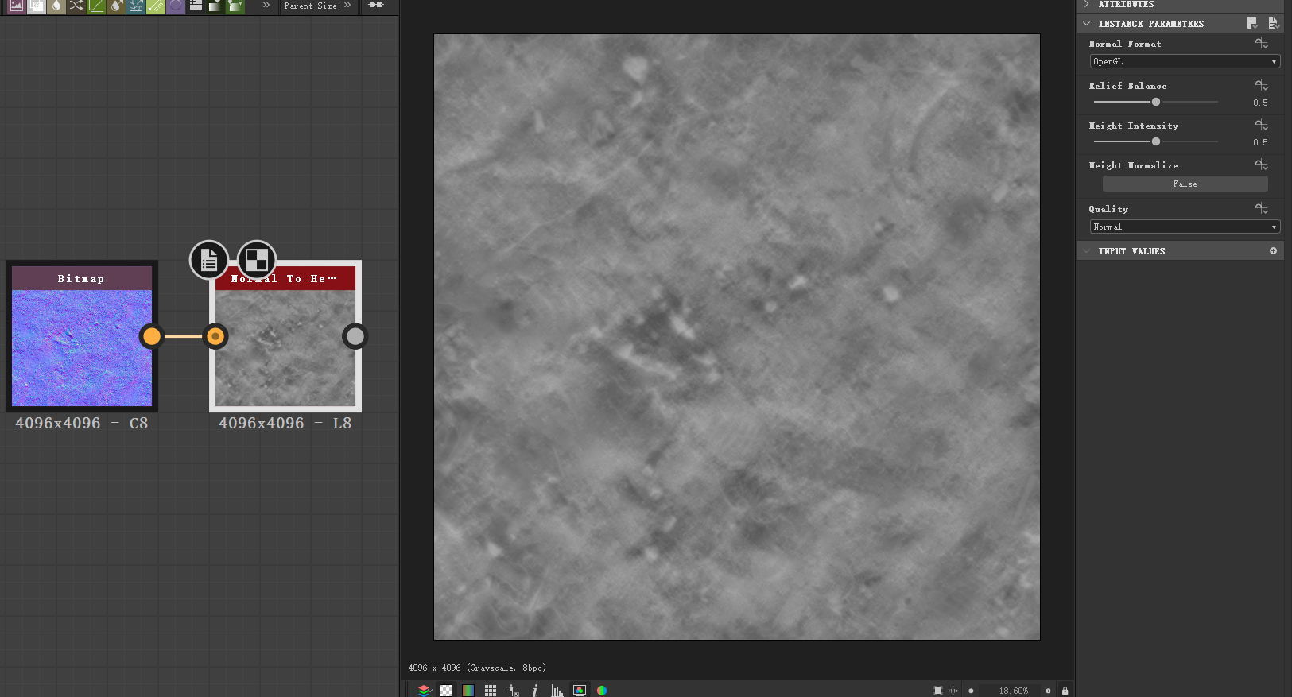The image size is (1292, 697).
Task: Add an FX-Map node (grid icon)
Action: tap(195, 6)
